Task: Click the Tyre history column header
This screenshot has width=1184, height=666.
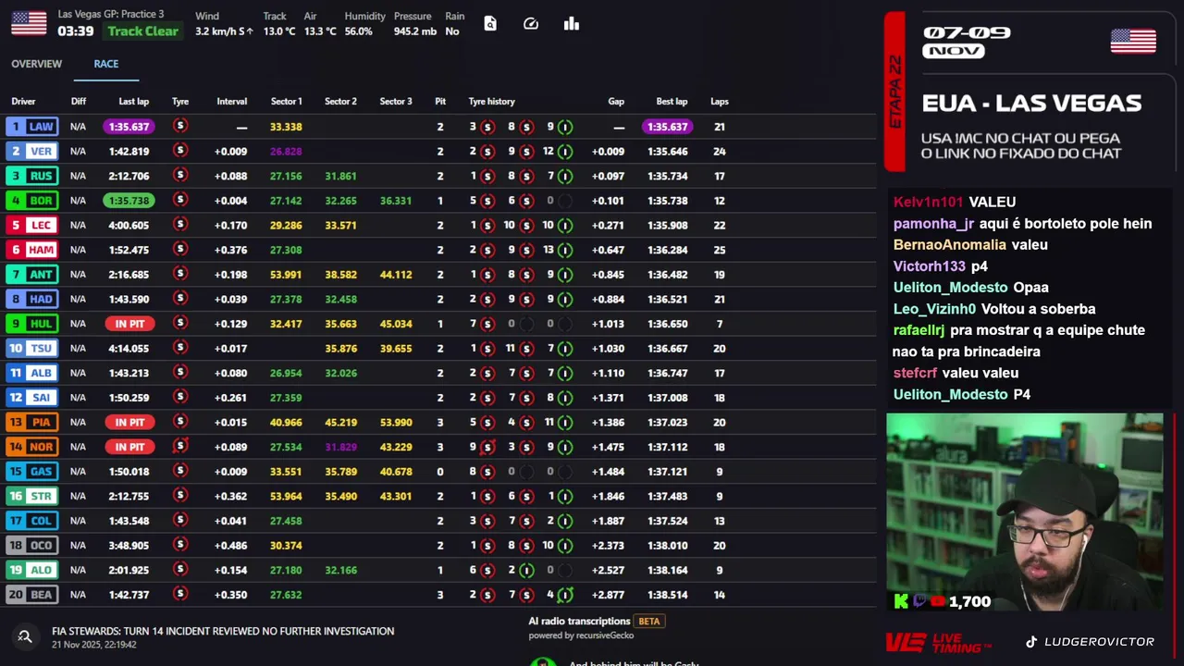Action: [491, 102]
